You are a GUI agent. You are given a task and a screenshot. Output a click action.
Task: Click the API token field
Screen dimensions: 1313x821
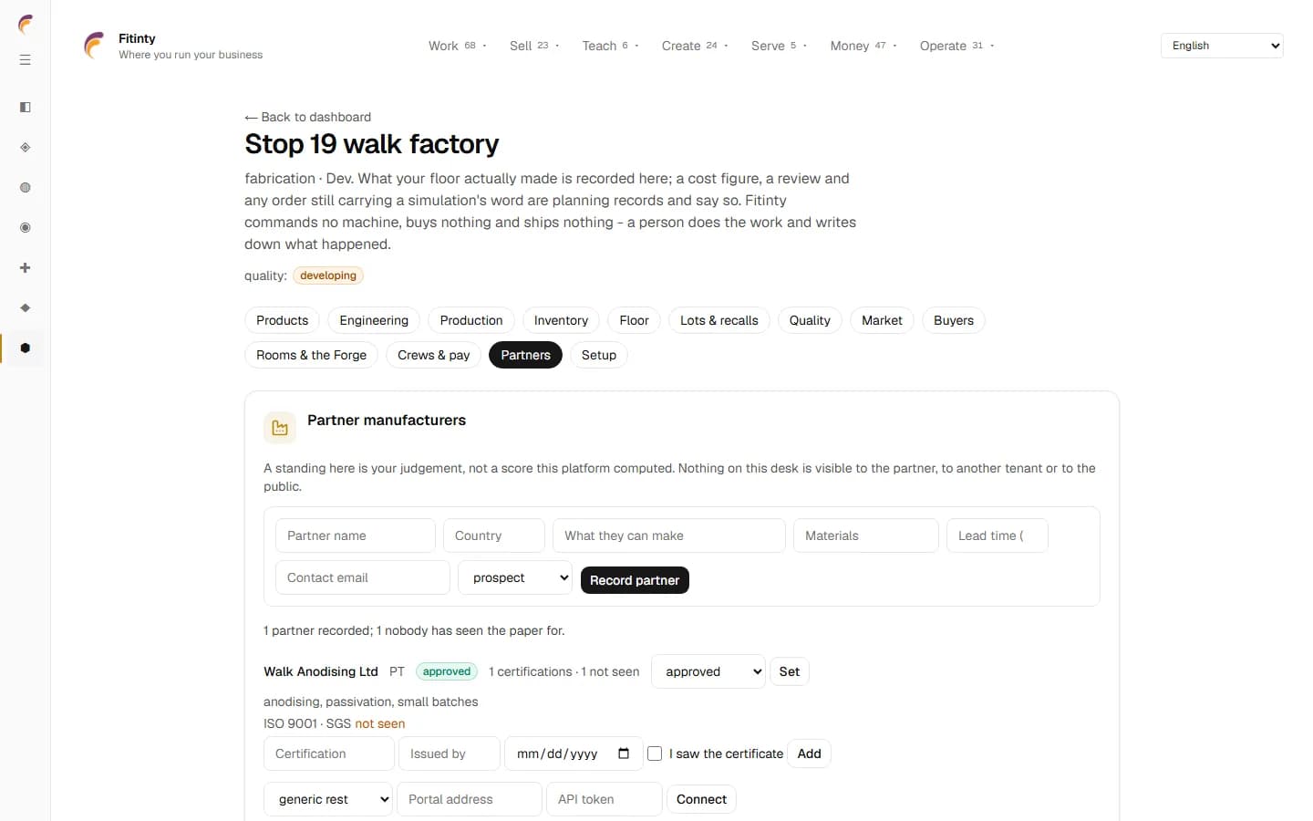[605, 799]
